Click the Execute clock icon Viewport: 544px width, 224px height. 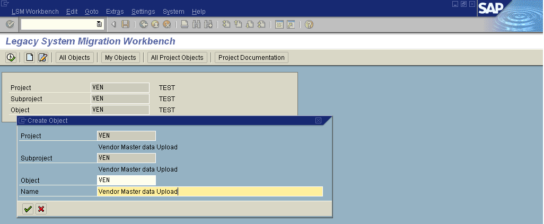tap(10, 58)
